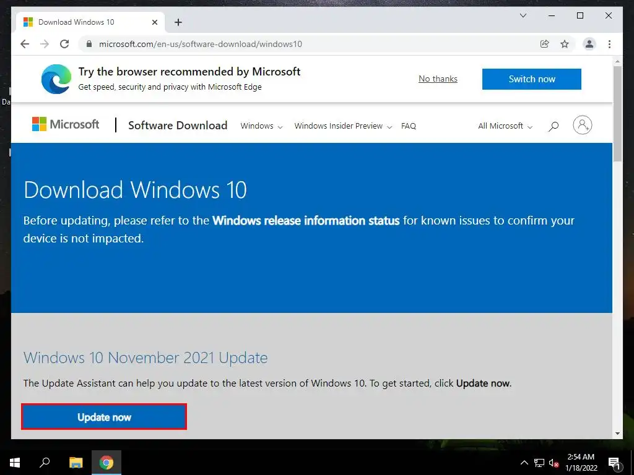Click the Update now button
This screenshot has height=475, width=634.
point(104,417)
